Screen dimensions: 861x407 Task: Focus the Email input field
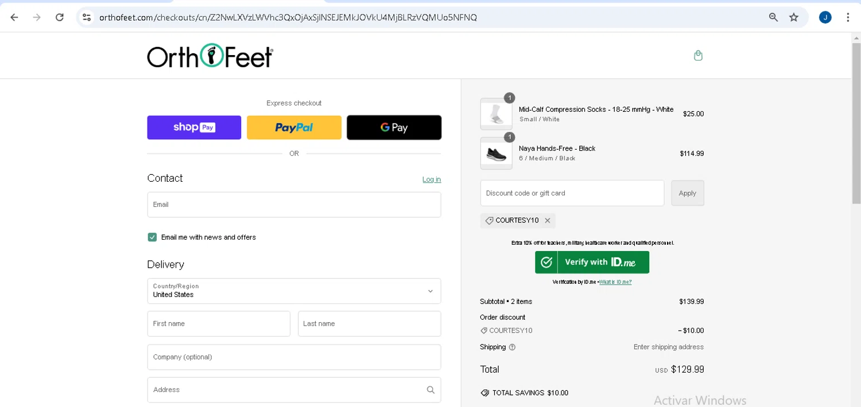coord(294,205)
